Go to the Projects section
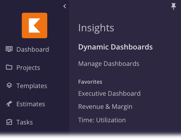The image size is (181, 139). pyautogui.click(x=28, y=68)
